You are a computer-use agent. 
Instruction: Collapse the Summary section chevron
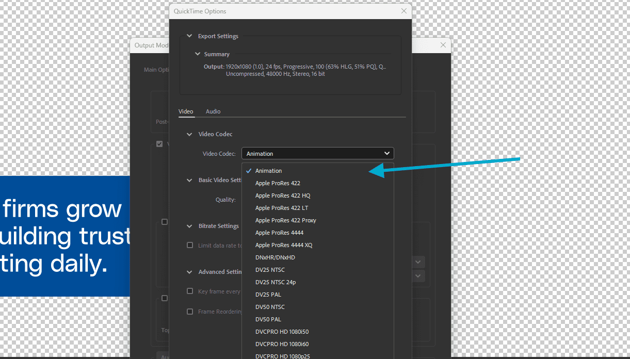coord(198,54)
